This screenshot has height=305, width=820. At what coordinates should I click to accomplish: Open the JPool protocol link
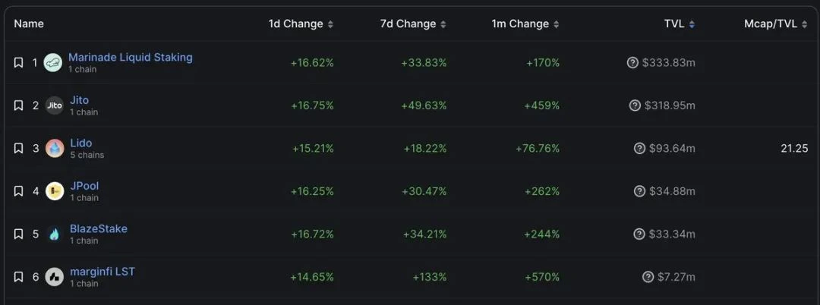pyautogui.click(x=84, y=186)
